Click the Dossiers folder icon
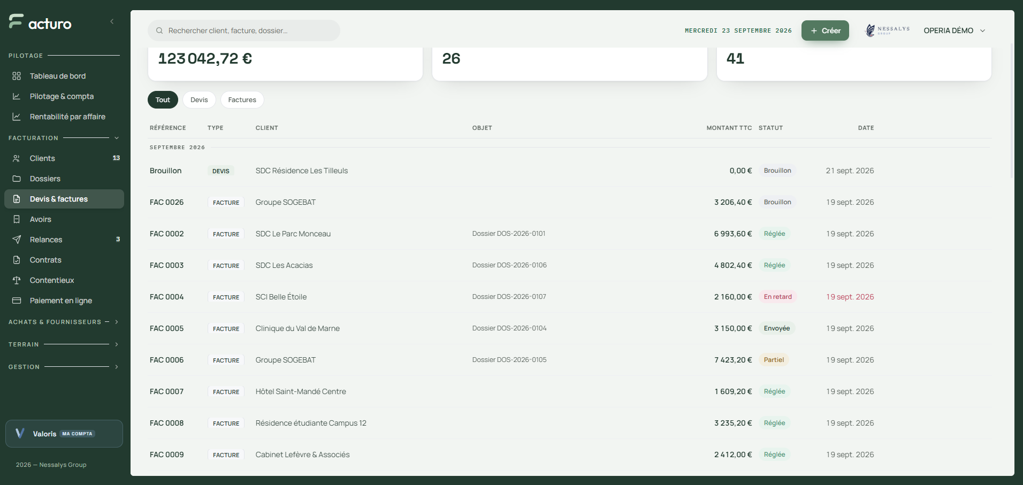The image size is (1023, 485). point(17,179)
